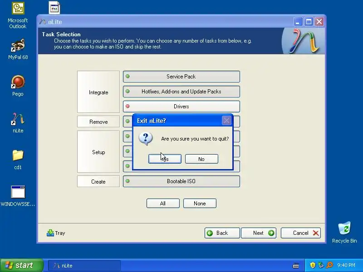Toggle the Bootable ISO task
The image size is (363, 272).
coord(181,181)
